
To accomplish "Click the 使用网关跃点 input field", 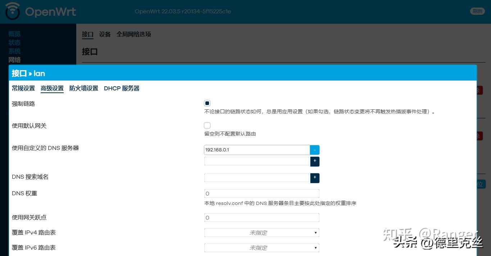I will pyautogui.click(x=262, y=217).
